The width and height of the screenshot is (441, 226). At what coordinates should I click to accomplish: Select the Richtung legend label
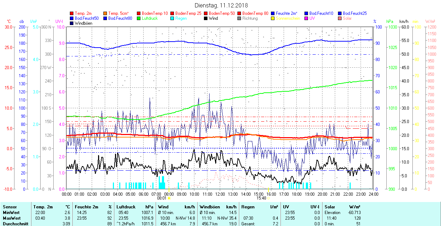[250, 18]
